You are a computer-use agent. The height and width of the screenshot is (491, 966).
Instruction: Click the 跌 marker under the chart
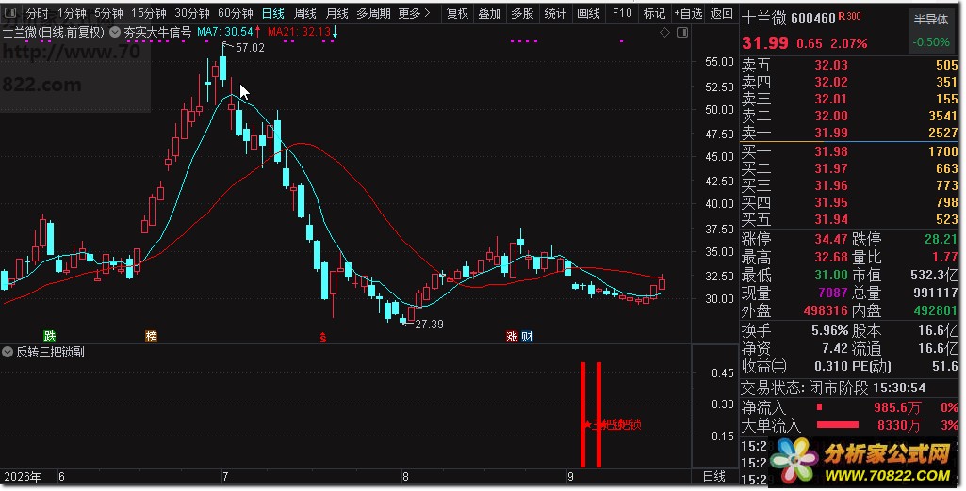pyautogui.click(x=50, y=336)
